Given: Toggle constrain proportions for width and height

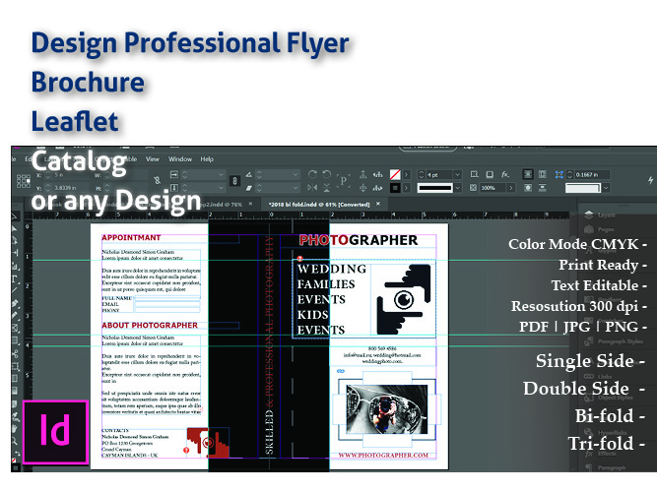Looking at the screenshot, I should [160, 181].
